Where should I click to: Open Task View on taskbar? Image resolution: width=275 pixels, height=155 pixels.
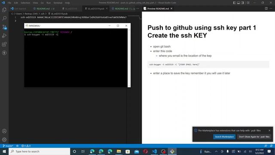click(x=83, y=151)
